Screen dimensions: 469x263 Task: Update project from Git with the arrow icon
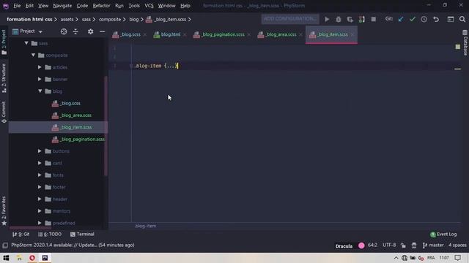click(401, 20)
